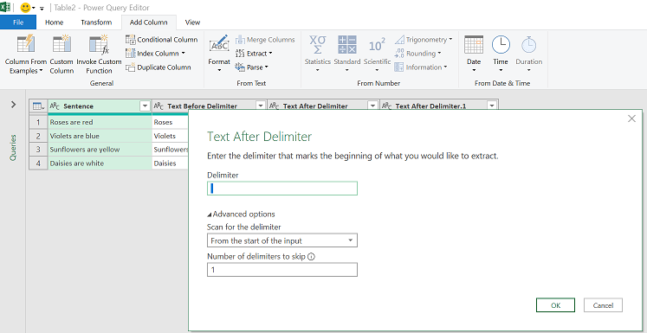The height and width of the screenshot is (333, 647).
Task: Open the Time column menu
Action: click(x=501, y=54)
